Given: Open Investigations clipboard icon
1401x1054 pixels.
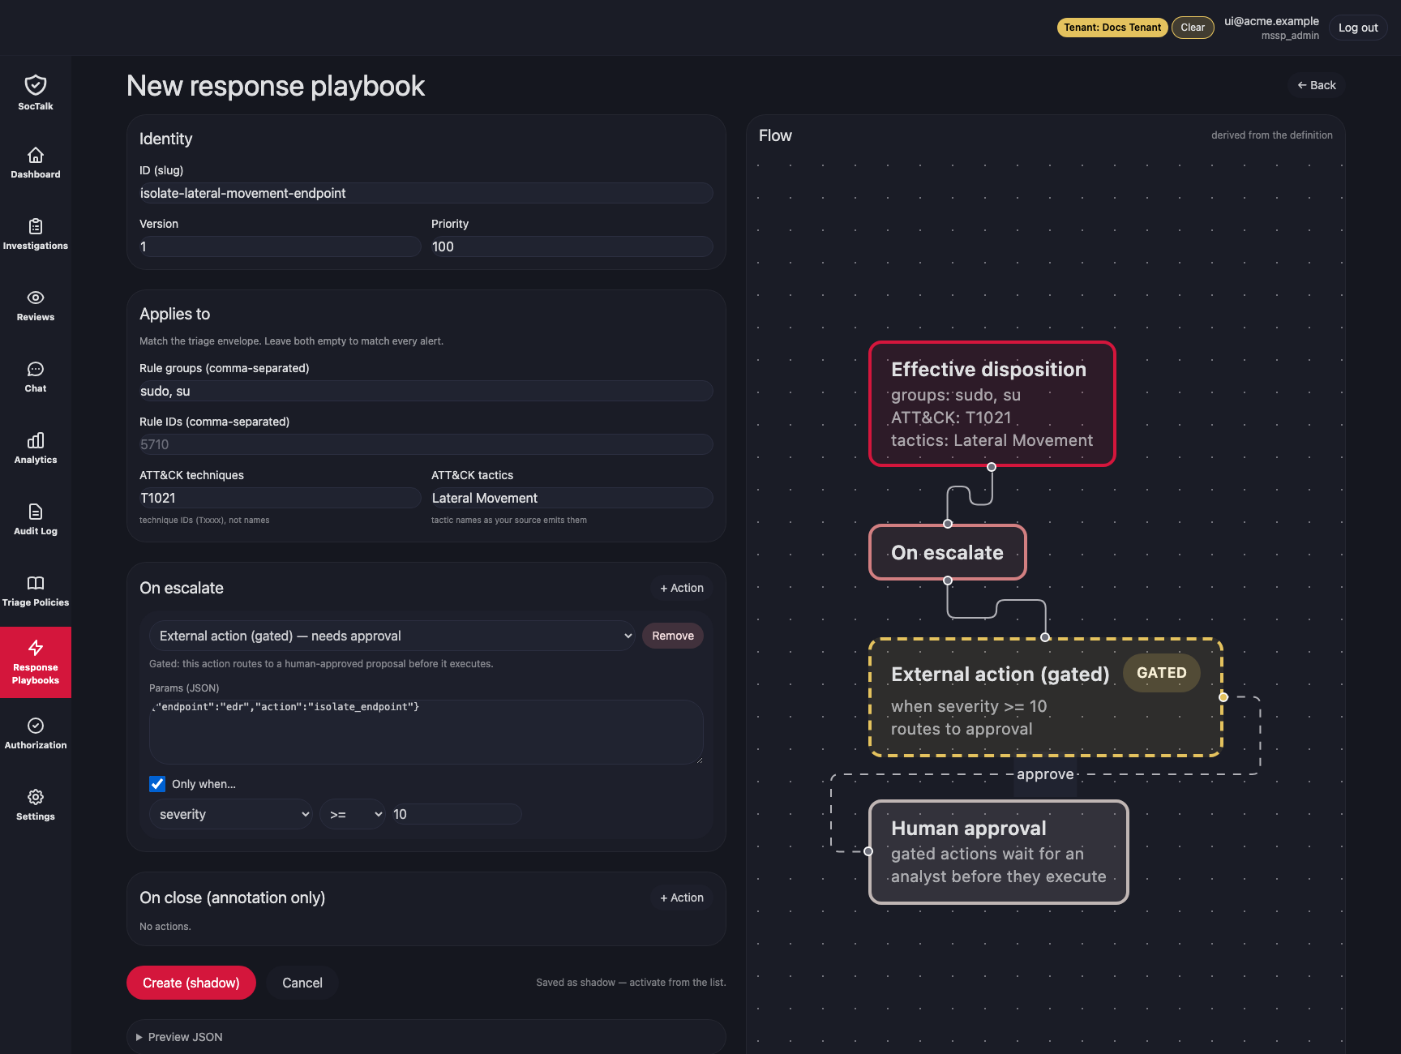Looking at the screenshot, I should tap(36, 226).
